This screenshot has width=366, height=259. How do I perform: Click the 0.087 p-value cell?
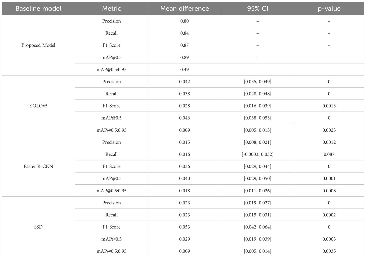click(x=329, y=154)
